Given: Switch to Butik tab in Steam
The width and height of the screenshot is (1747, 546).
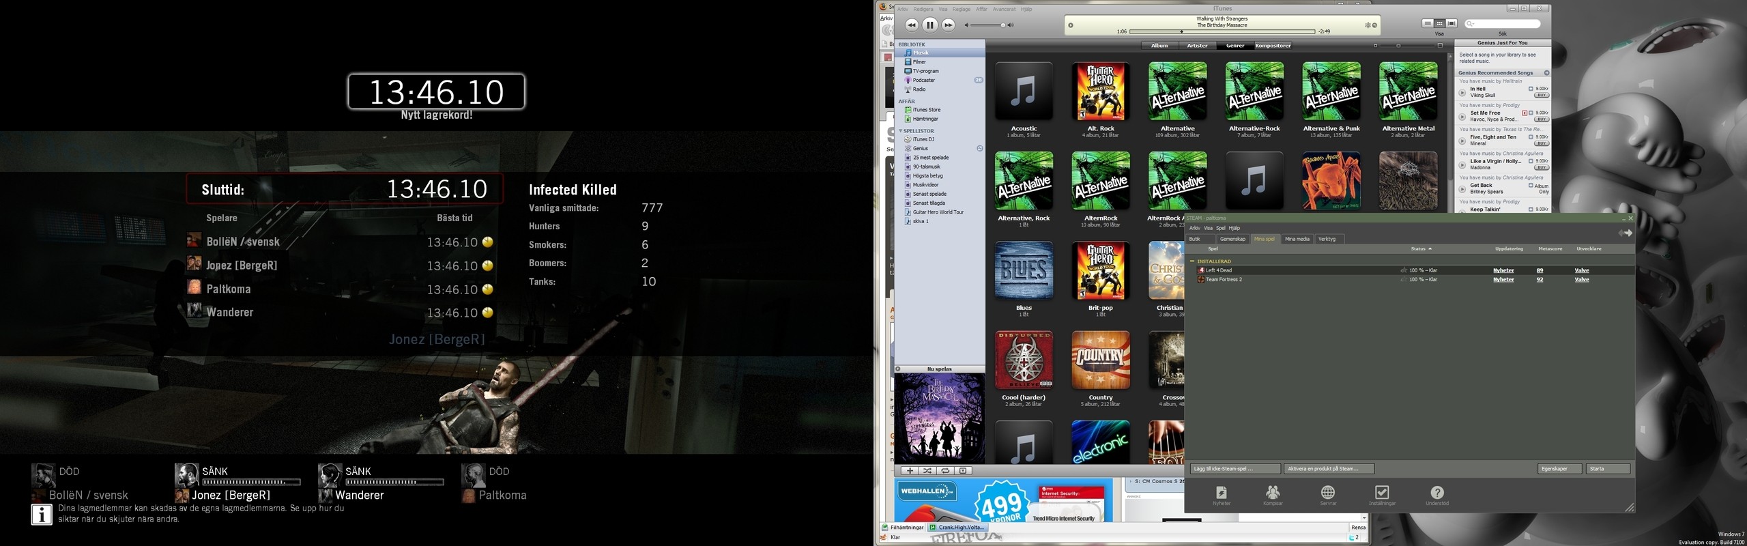Looking at the screenshot, I should coord(1200,239).
